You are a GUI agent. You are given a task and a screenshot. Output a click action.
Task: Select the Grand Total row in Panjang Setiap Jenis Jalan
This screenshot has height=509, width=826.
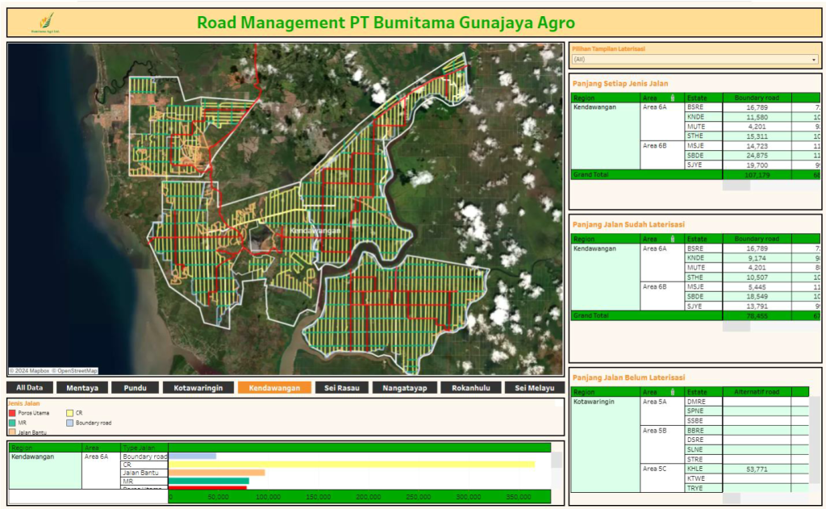coord(637,174)
